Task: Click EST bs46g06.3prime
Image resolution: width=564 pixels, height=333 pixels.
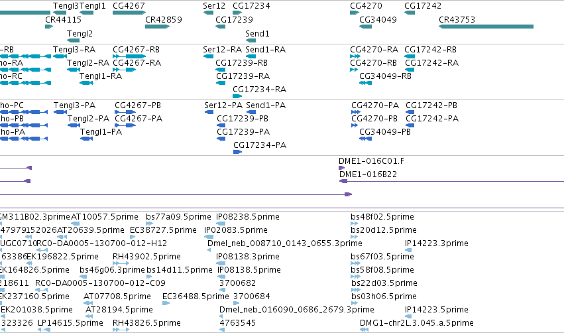Action: click(x=112, y=270)
